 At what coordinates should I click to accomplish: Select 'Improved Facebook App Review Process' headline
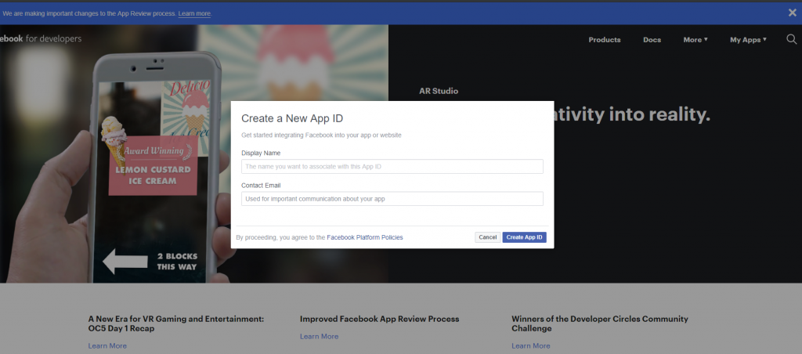coord(380,319)
